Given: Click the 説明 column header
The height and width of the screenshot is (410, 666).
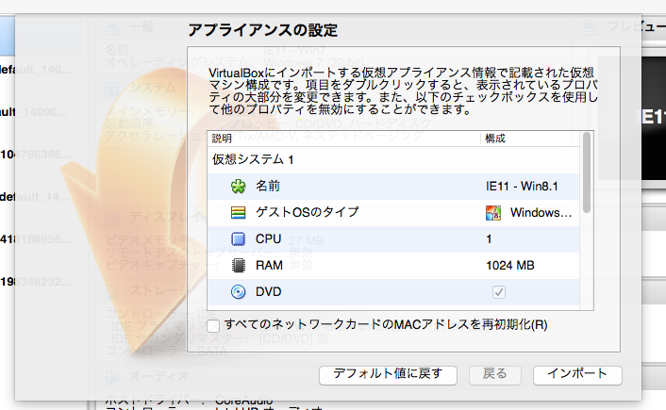Looking at the screenshot, I should tap(222, 139).
